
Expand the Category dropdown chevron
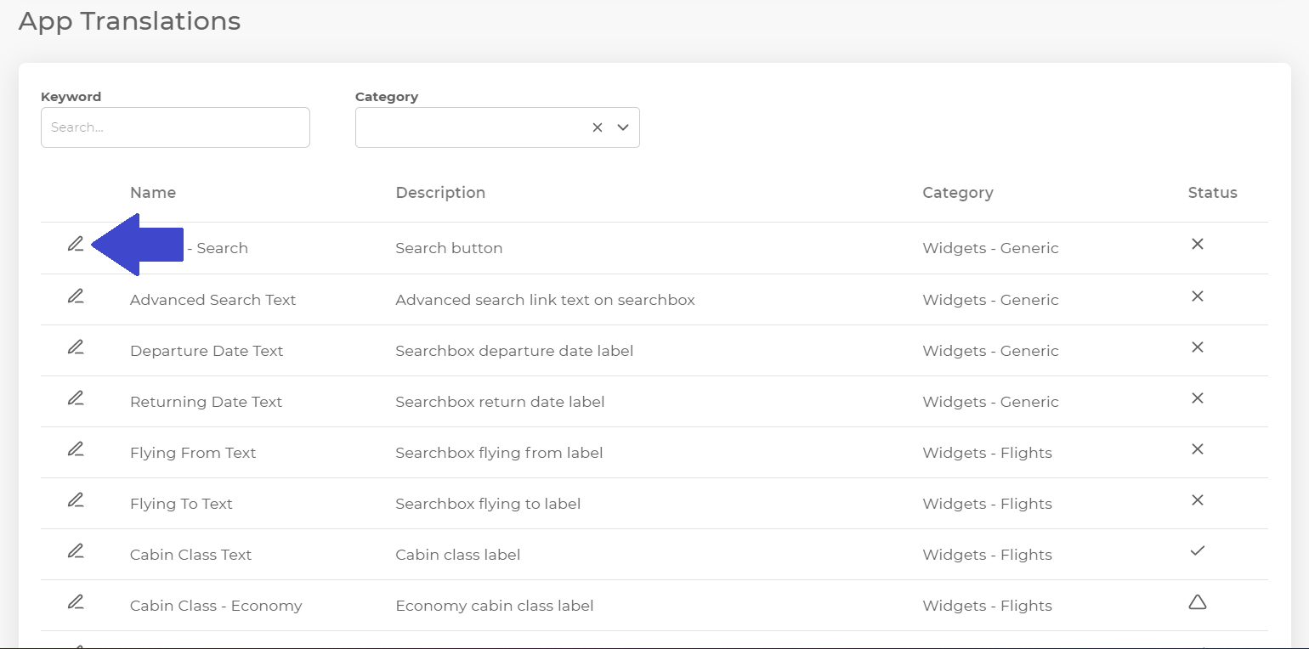tap(623, 127)
